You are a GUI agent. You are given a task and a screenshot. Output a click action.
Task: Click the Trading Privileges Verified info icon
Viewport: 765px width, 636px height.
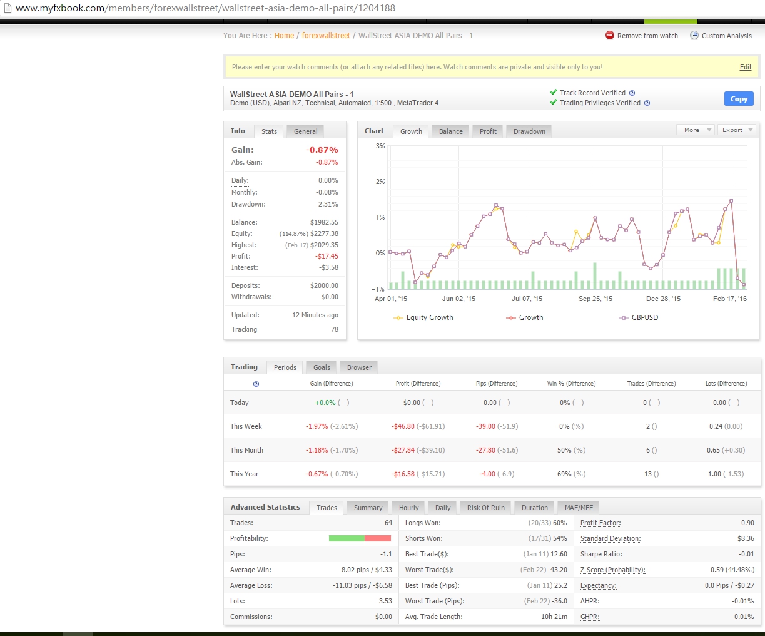(x=647, y=103)
